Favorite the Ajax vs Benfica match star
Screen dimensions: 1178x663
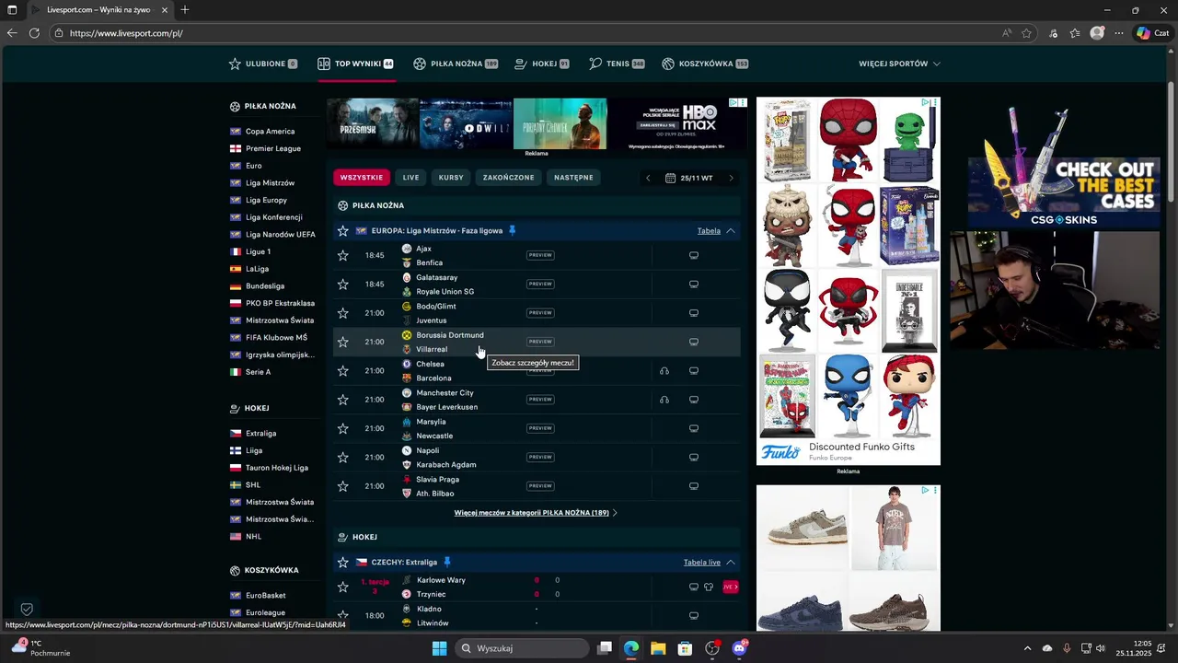pyautogui.click(x=343, y=255)
